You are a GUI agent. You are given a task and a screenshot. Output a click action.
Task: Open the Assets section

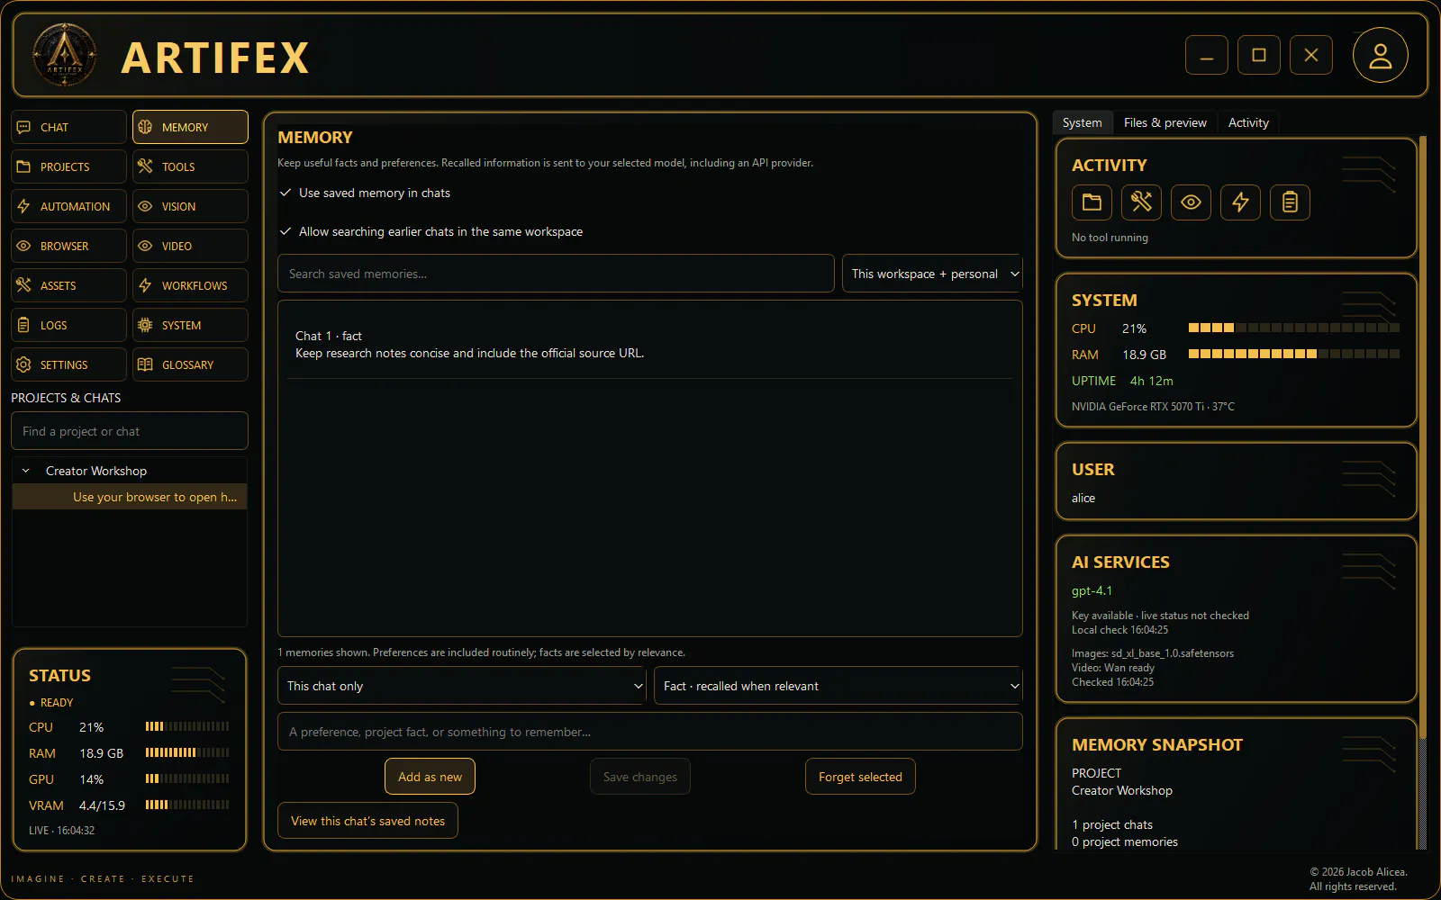coord(68,285)
